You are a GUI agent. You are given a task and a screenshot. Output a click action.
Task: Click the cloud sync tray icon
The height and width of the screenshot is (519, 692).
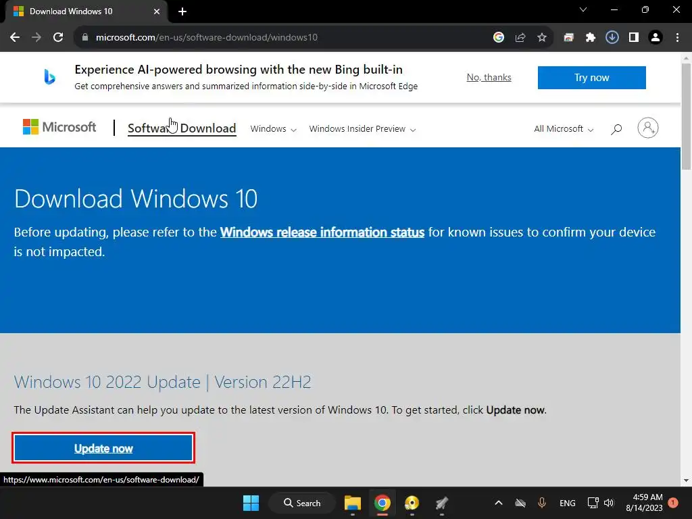pyautogui.click(x=520, y=503)
